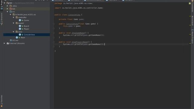Image resolution: width=194 pixels, height=109 pixels.
Task: Click warning stripe mark for showGameName line
Action: [x=190, y=34]
